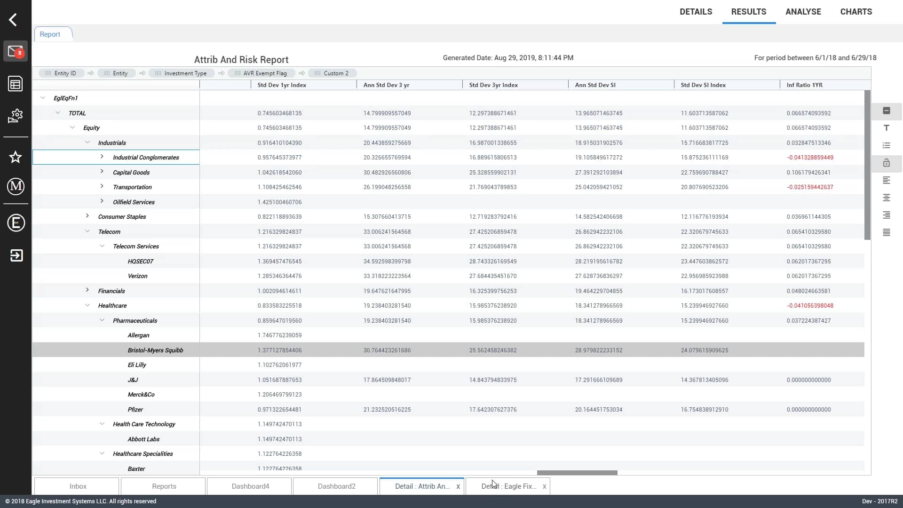Close the Detail Eagle Fix tab
Screen dimensions: 903x508
tap(544, 486)
